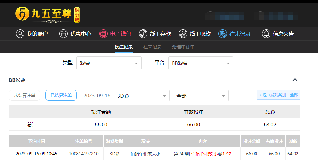The height and width of the screenshot is (168, 318).
Task: Click the 优惠中心 gift icon
Action: pos(63,34)
